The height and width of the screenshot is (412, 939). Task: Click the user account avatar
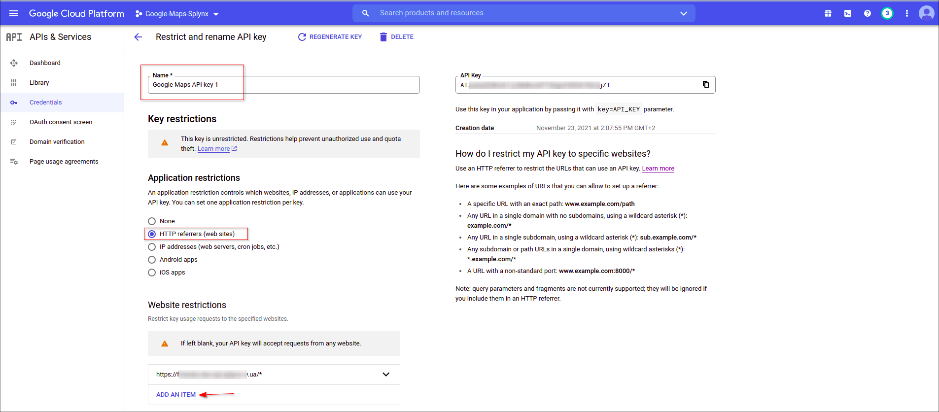click(x=926, y=13)
